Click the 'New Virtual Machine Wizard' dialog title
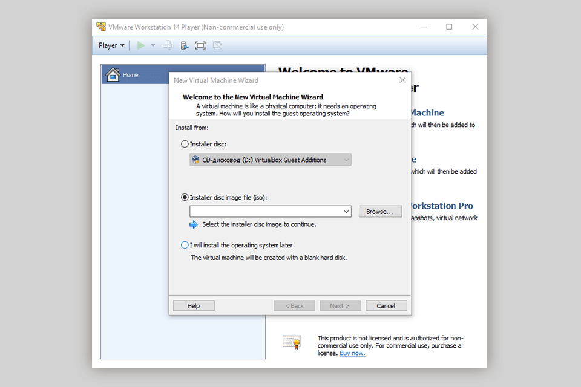 pos(216,80)
